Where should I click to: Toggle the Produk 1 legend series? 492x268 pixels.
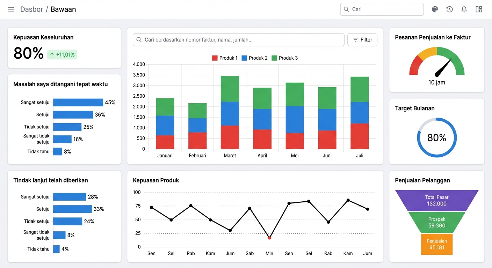pos(225,58)
